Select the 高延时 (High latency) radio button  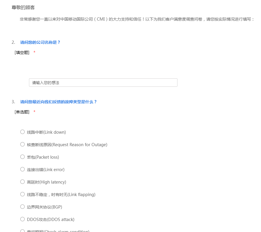coord(22,182)
